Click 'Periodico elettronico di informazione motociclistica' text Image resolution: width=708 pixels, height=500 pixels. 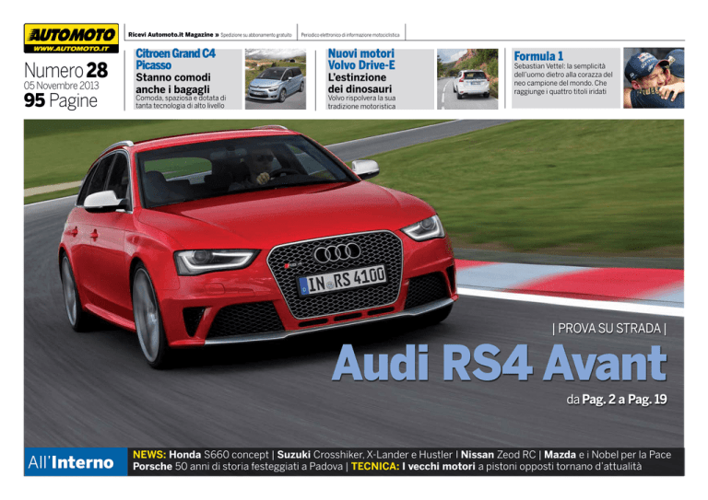point(350,35)
